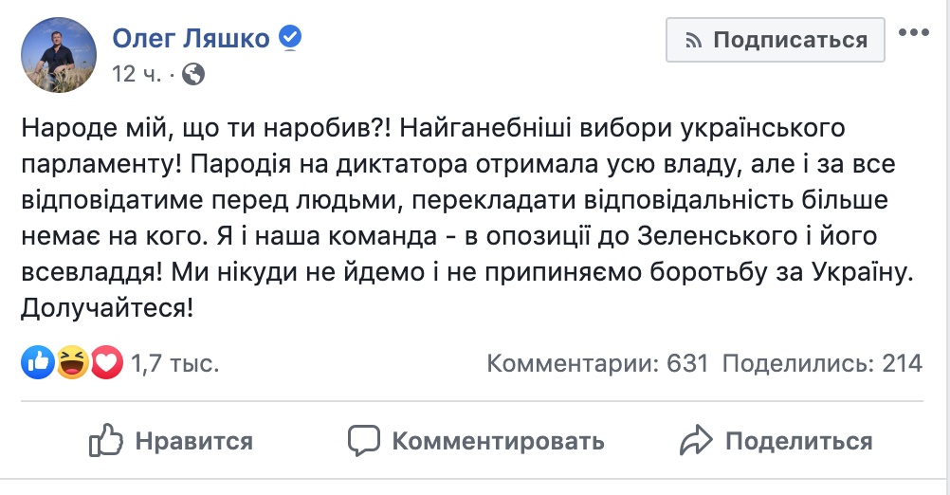Like the post with Нравится

tap(193, 441)
